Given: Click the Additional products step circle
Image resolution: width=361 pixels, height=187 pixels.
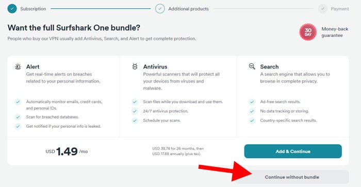Looking at the screenshot, I should click(x=160, y=9).
